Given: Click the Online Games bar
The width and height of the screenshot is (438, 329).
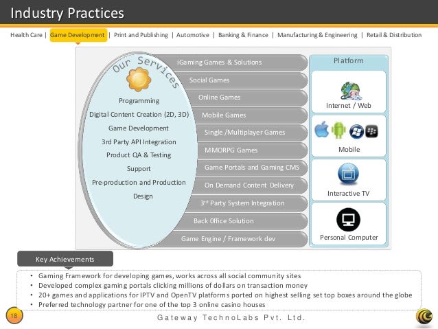Looking at the screenshot, I should pyautogui.click(x=246, y=98).
